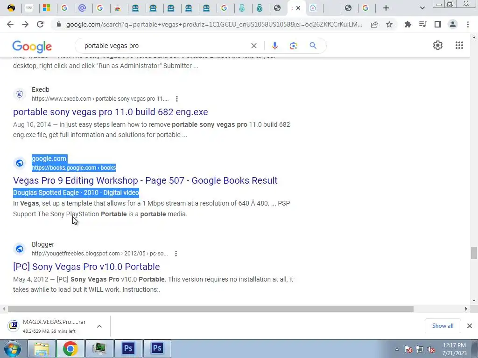Viewport: 478px width, 358px height.
Task: Click the address bar URL
Action: [214, 24]
